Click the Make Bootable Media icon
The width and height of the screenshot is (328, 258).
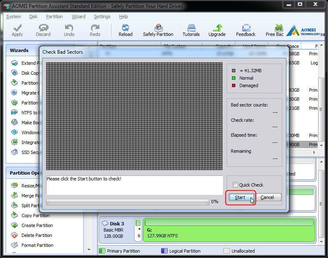tap(14, 122)
